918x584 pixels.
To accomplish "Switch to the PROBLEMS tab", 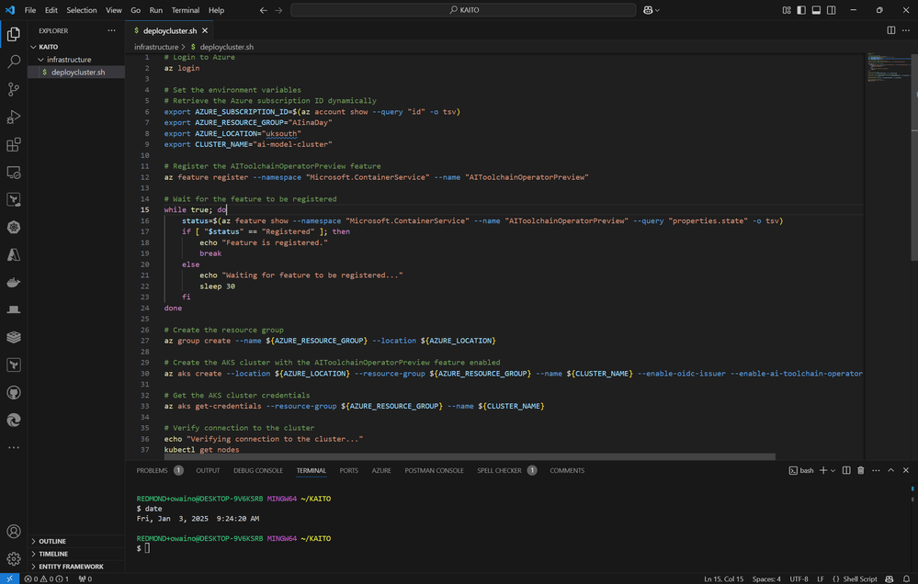I will point(152,470).
